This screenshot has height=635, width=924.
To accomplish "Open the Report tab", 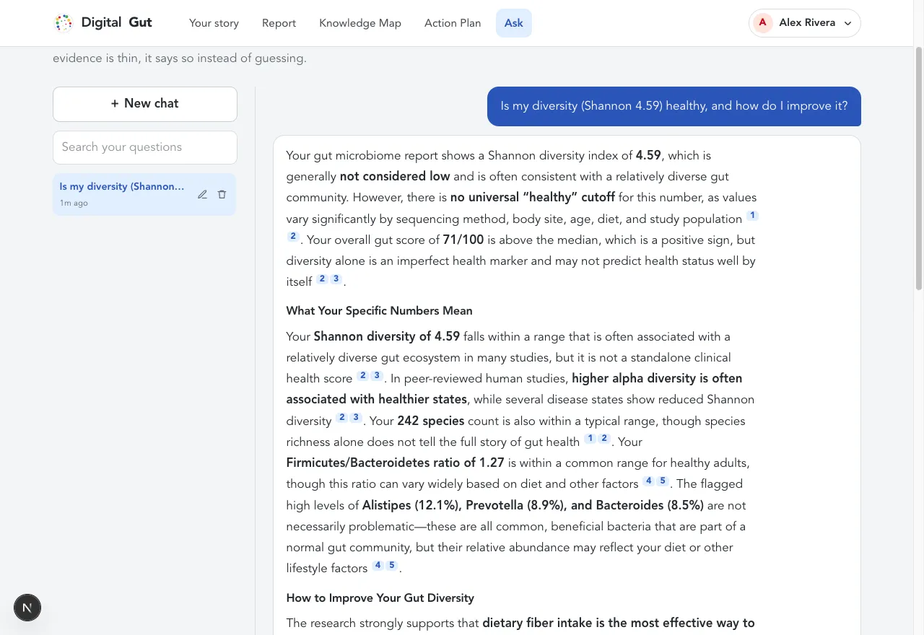I will [279, 23].
